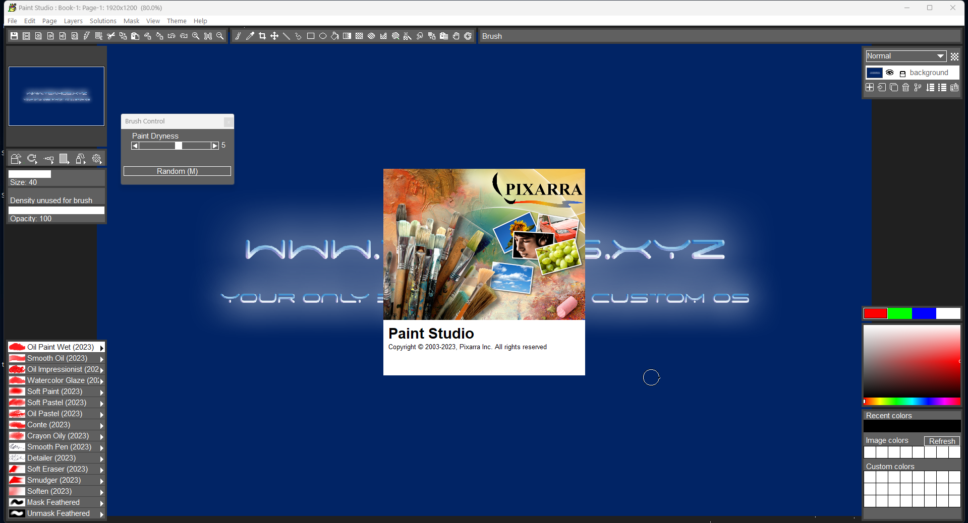Image resolution: width=968 pixels, height=523 pixels.
Task: Select the Hand pan tool
Action: tap(456, 36)
